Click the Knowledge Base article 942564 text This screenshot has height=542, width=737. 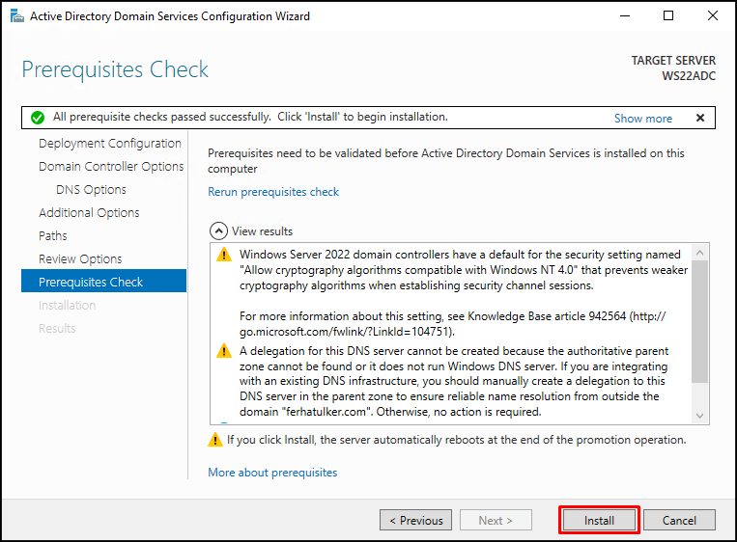point(547,316)
